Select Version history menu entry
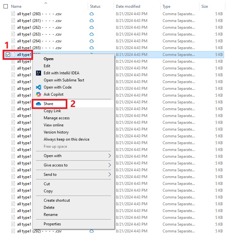 (x=56, y=132)
